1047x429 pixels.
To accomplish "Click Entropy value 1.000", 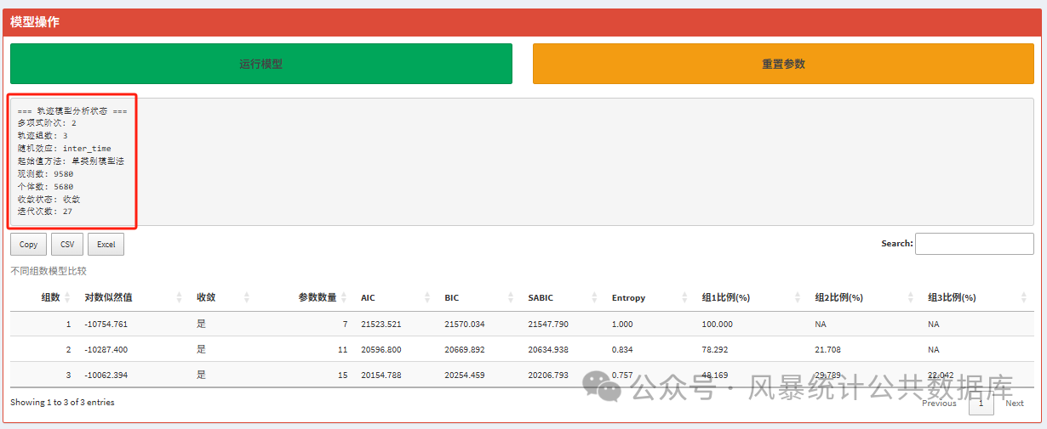I will coord(623,325).
